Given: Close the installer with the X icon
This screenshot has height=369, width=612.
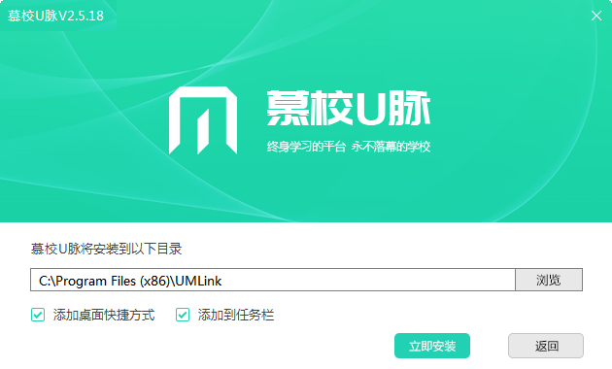Looking at the screenshot, I should click(x=596, y=16).
